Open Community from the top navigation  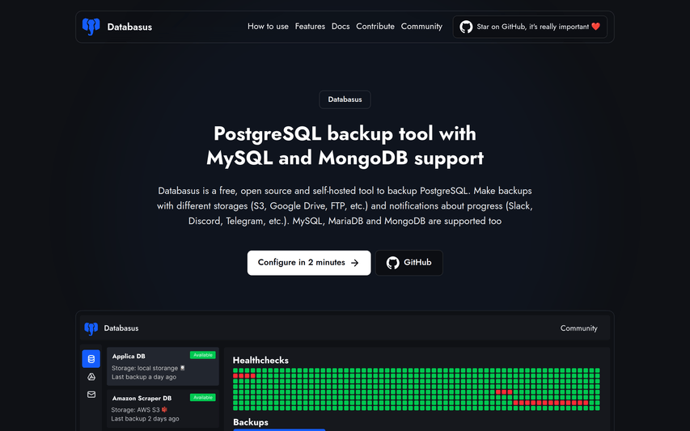click(421, 27)
